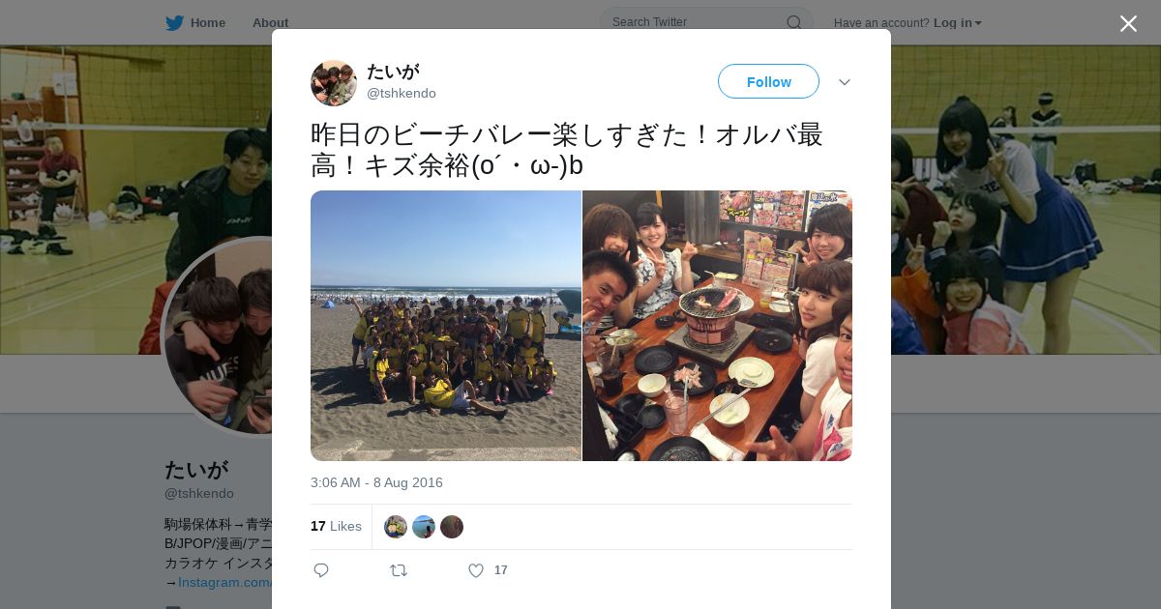This screenshot has width=1161, height=609.
Task: Click the reply speech bubble icon
Action: pos(321,570)
